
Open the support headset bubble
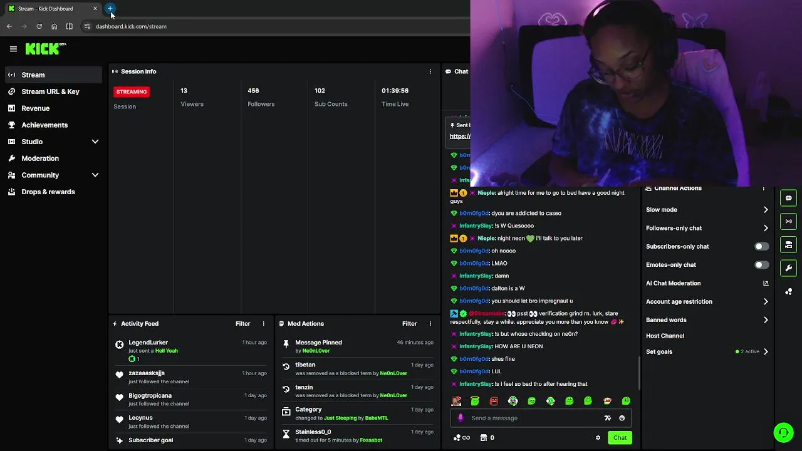(783, 432)
